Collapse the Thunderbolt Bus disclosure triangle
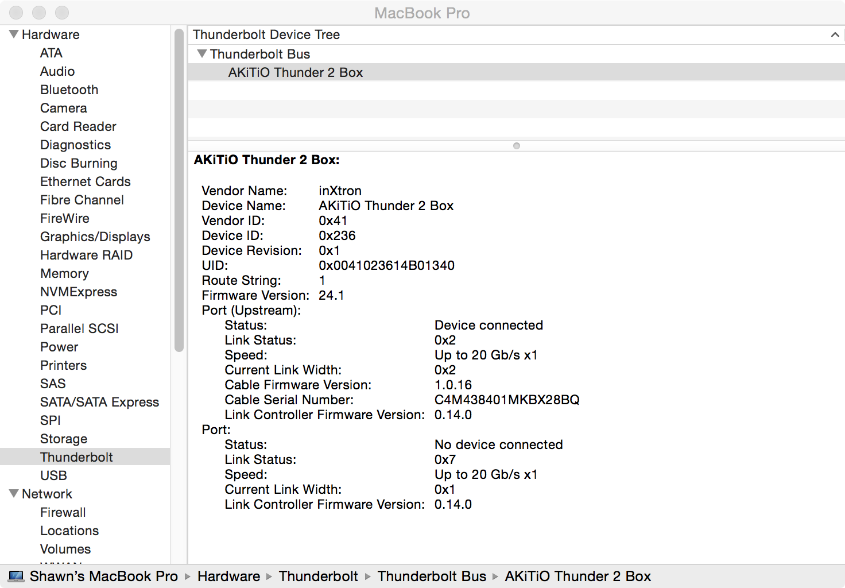This screenshot has width=845, height=588. tap(201, 53)
